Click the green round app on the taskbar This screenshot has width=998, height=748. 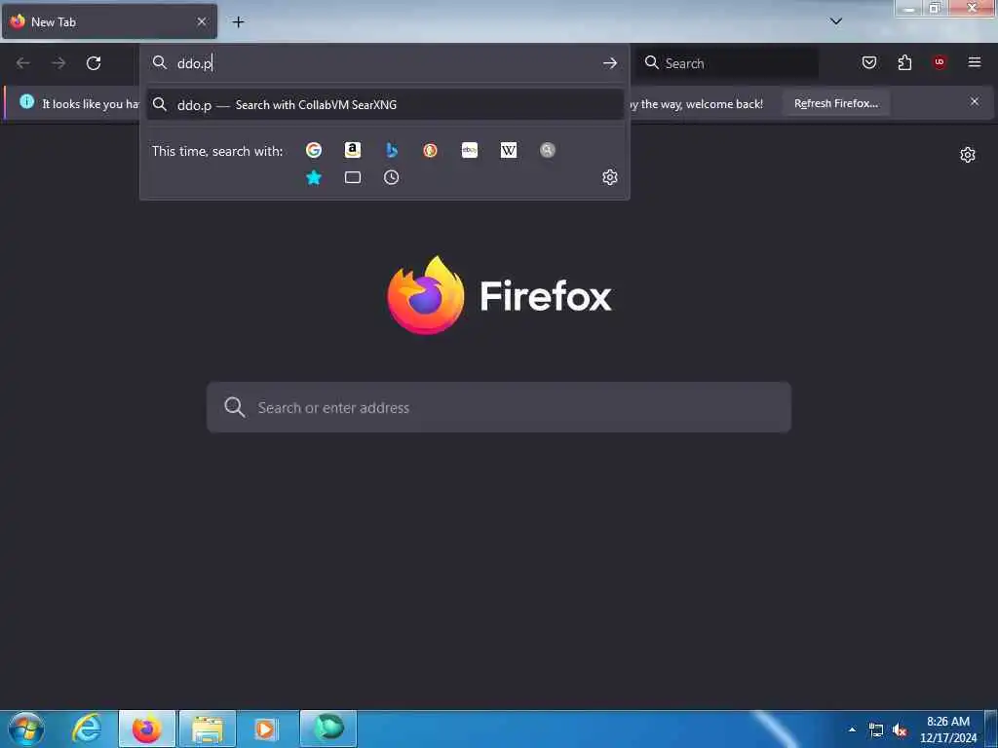click(328, 729)
